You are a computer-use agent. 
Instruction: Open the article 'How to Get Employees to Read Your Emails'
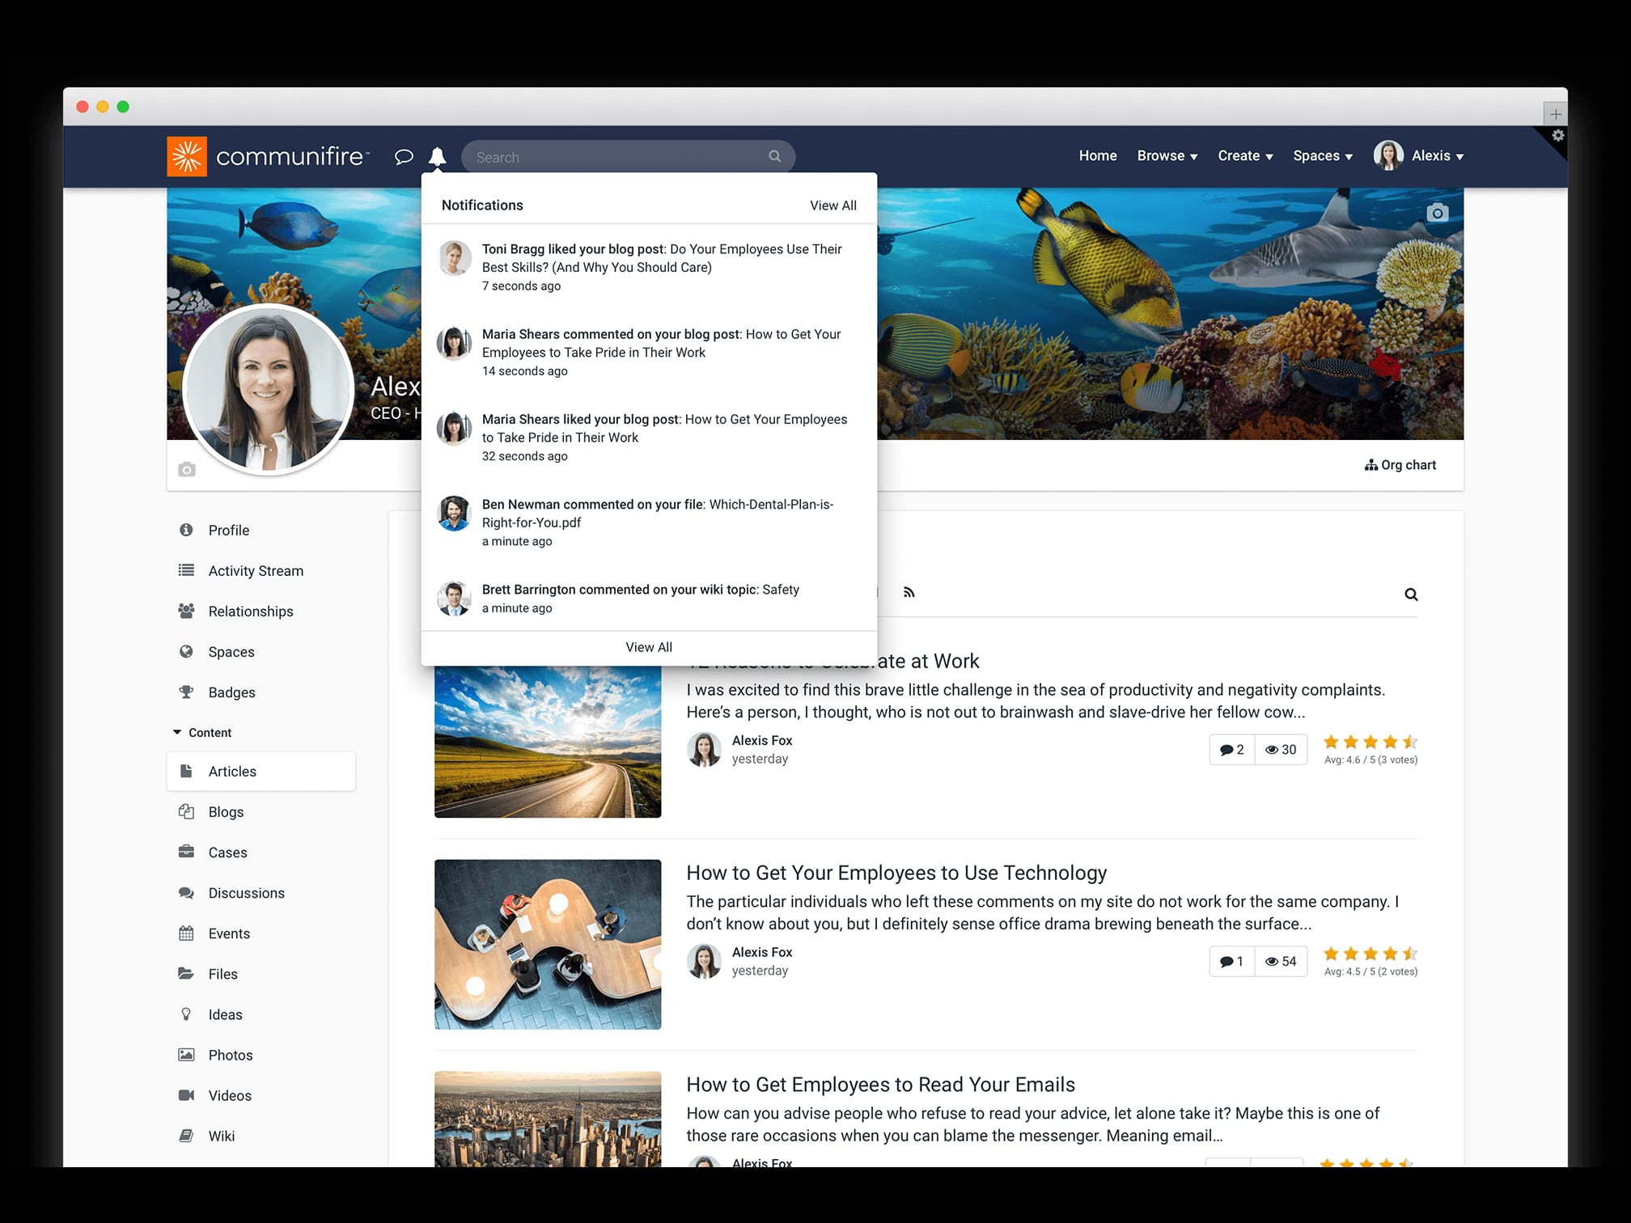(880, 1084)
